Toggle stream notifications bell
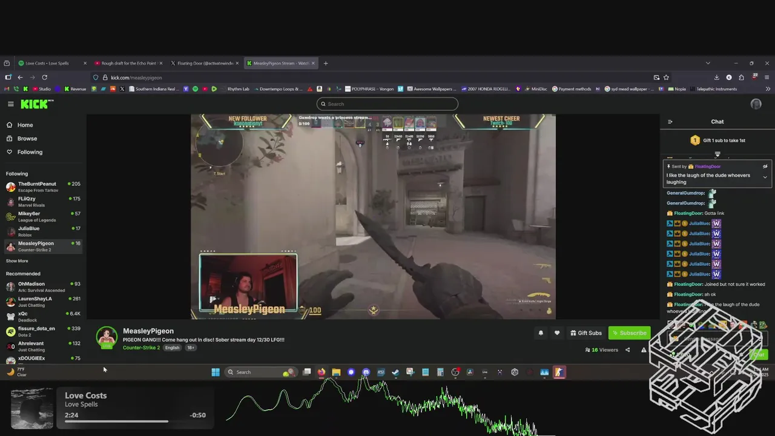This screenshot has height=436, width=775. (x=541, y=333)
